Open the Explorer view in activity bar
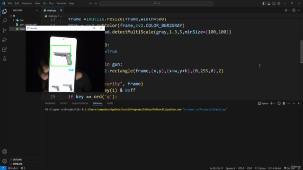Image resolution: width=303 pixels, height=170 pixels. (x=4, y=11)
